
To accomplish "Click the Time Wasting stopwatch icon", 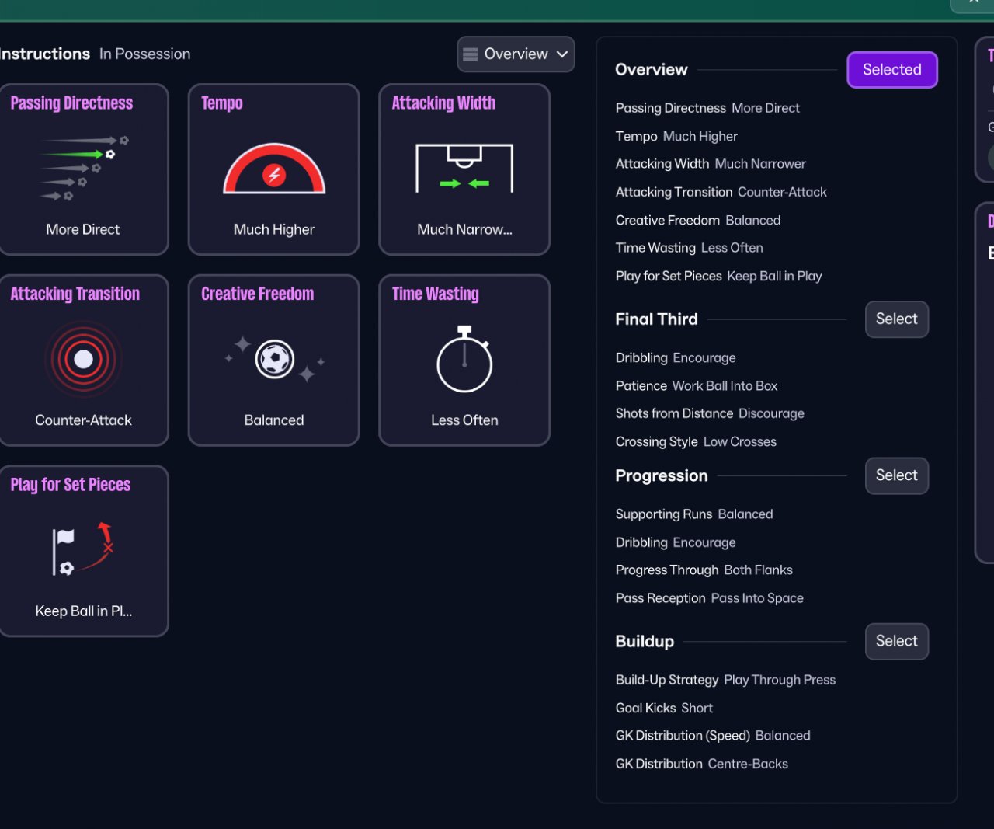I will (x=464, y=359).
